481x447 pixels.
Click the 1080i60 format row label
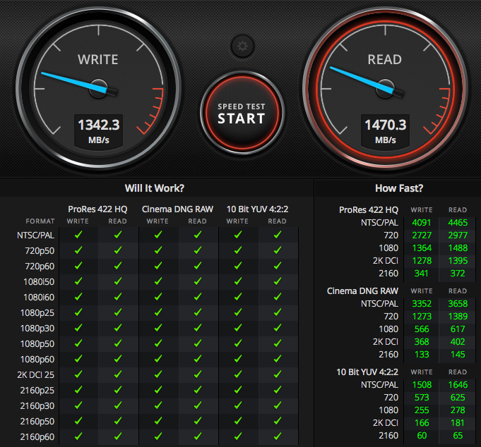[39, 298]
